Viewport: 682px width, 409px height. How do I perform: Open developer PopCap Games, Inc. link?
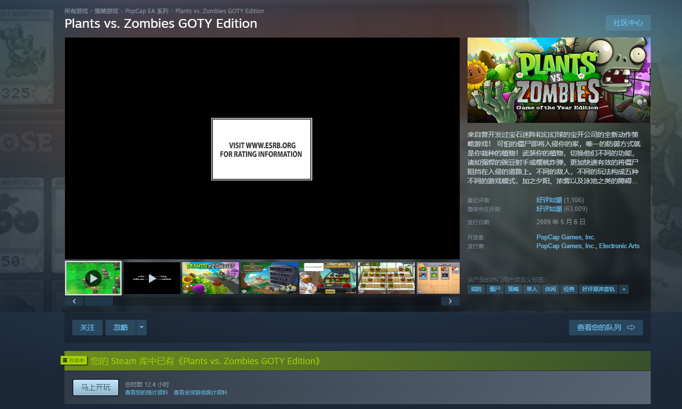566,237
